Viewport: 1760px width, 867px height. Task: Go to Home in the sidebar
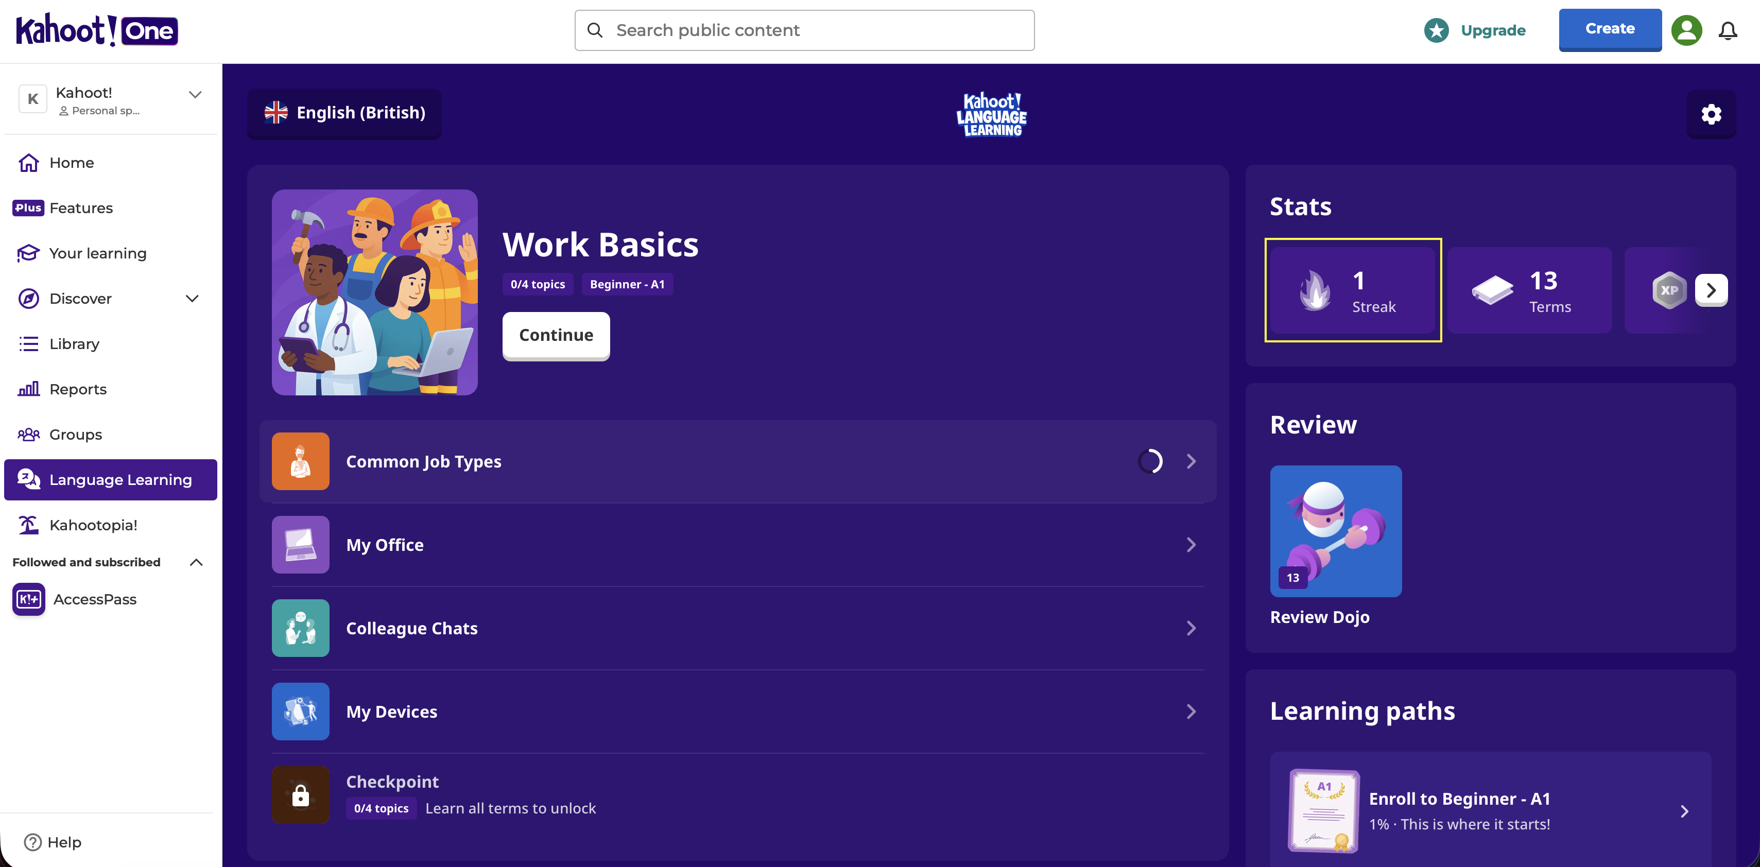[111, 163]
